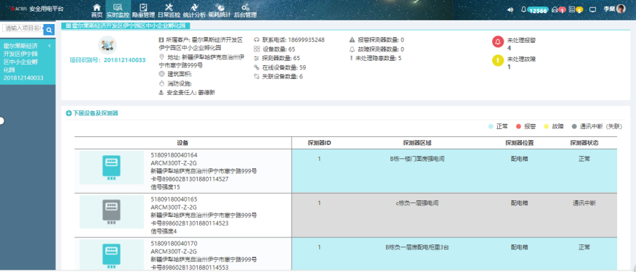Screen dimensions: 636x272
Task: Open alarm bell notifications 12566
Action: click(534, 9)
